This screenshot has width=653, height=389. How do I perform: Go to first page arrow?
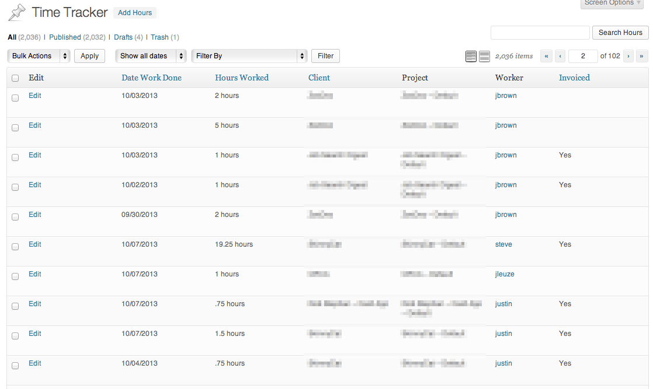pos(547,56)
